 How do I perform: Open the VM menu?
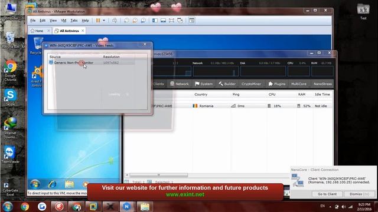64,21
